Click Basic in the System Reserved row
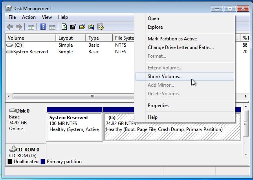 click(x=93, y=52)
